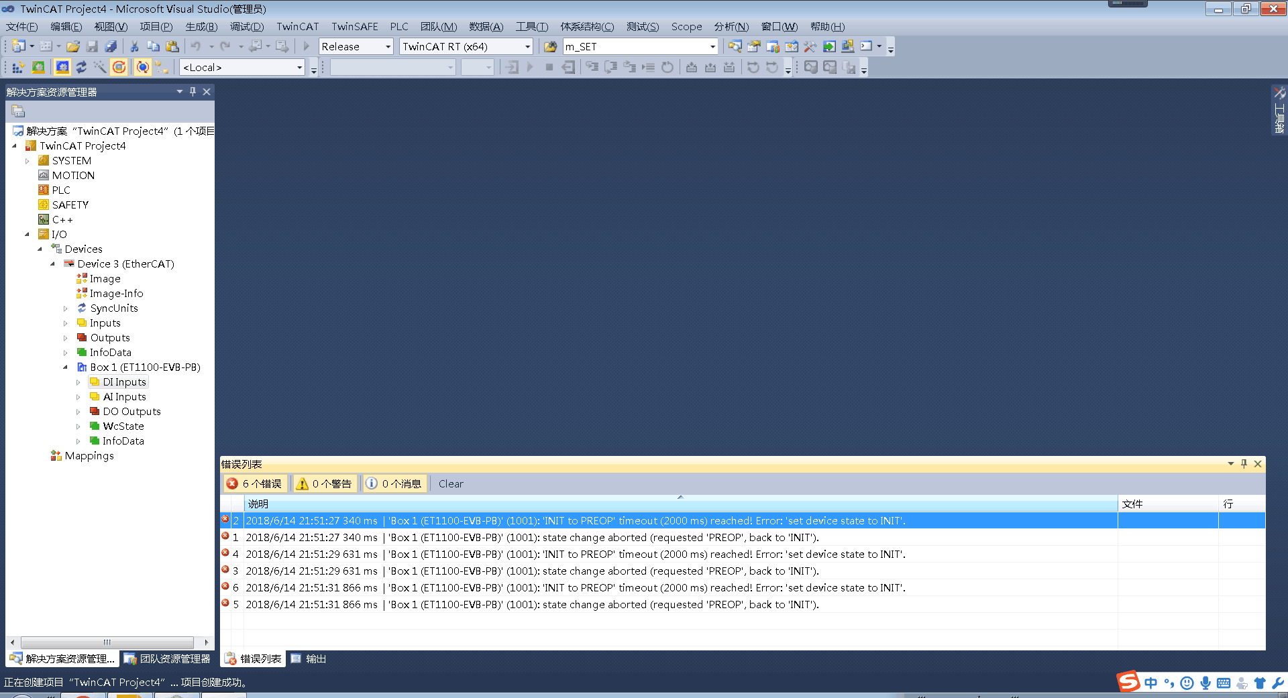Collapse the Device 3 (EtherCAT) node
1288x698 pixels.
52,264
